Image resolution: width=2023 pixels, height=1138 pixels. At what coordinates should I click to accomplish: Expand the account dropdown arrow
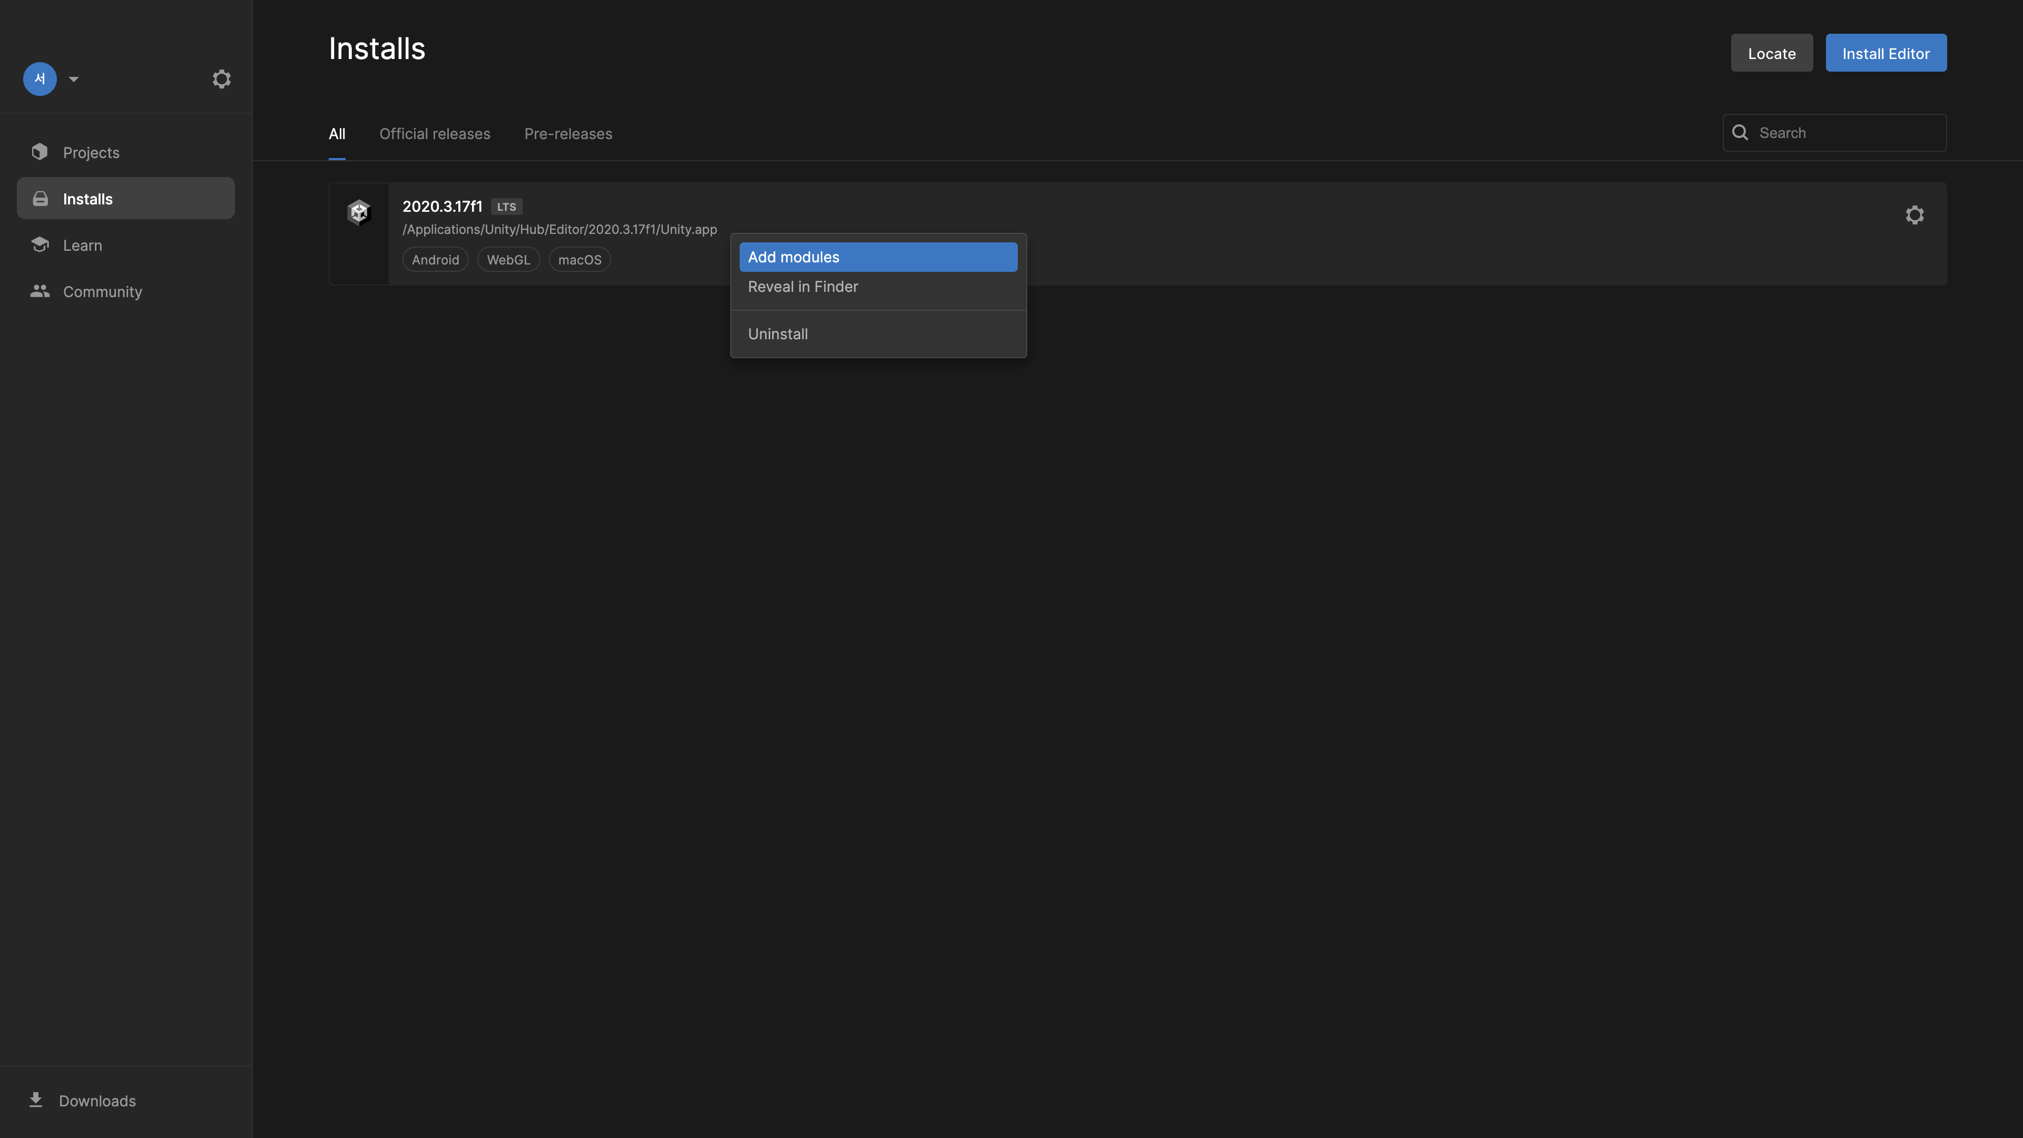[x=74, y=79]
